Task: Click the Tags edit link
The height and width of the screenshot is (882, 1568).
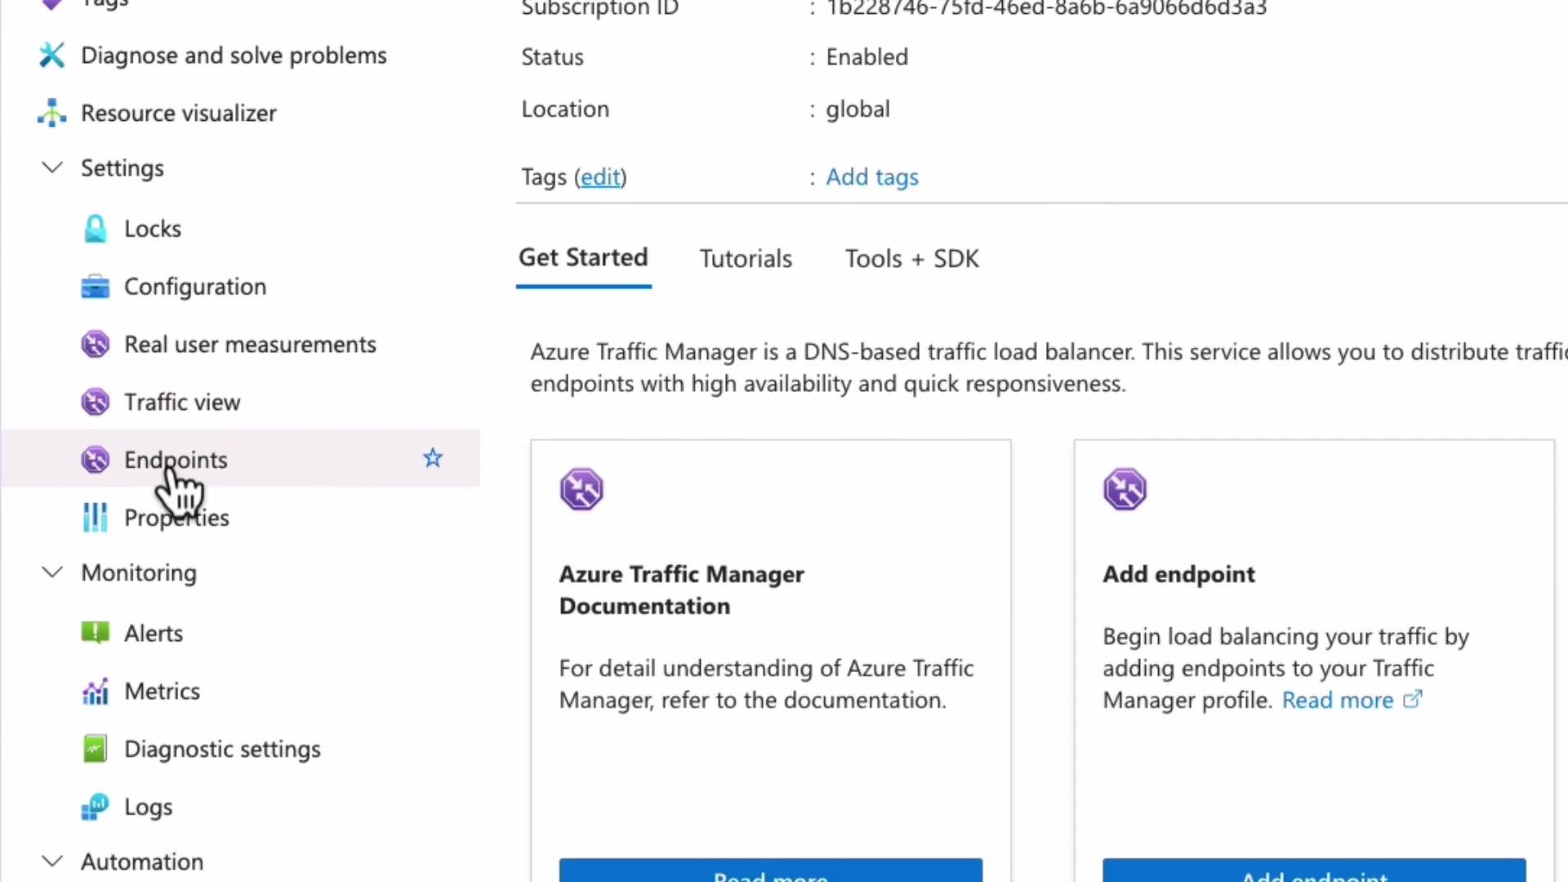Action: coord(600,177)
